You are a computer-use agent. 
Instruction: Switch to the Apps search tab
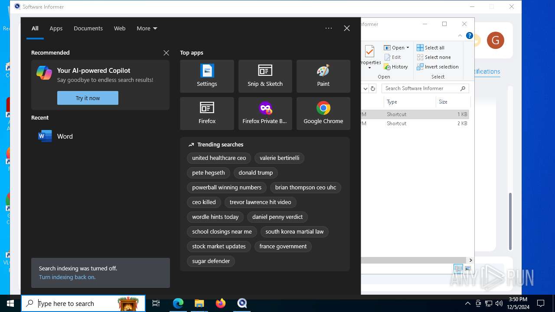point(56,28)
